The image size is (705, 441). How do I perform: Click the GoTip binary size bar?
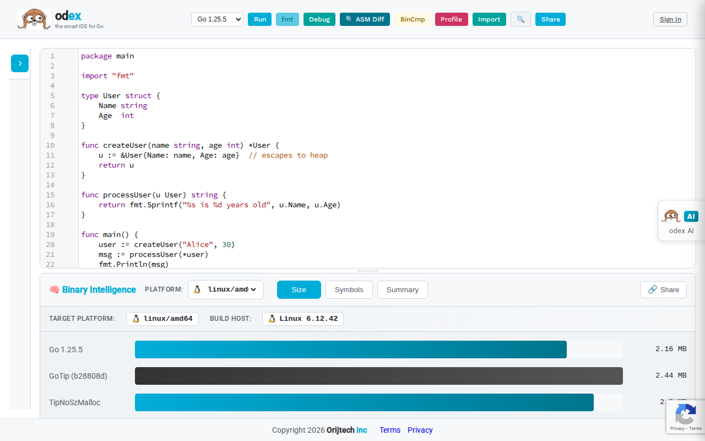click(379, 375)
